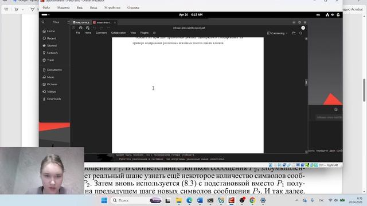Open VirtualBox Устройства menu
This screenshot has height=206, width=367.
pyautogui.click(x=112, y=7)
